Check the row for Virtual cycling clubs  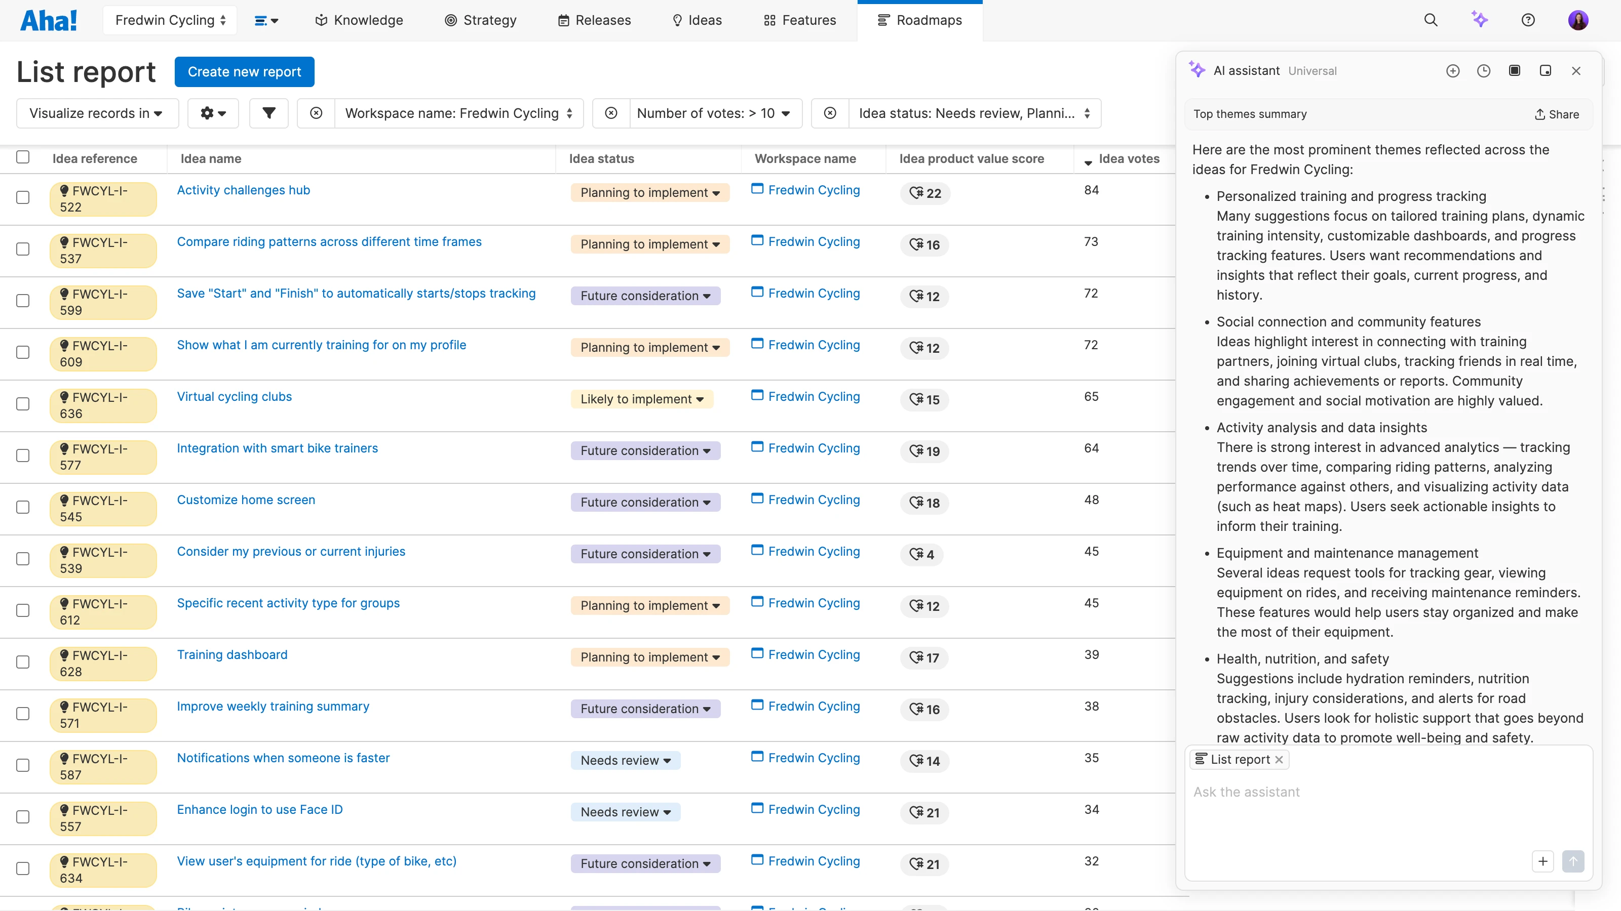(23, 404)
